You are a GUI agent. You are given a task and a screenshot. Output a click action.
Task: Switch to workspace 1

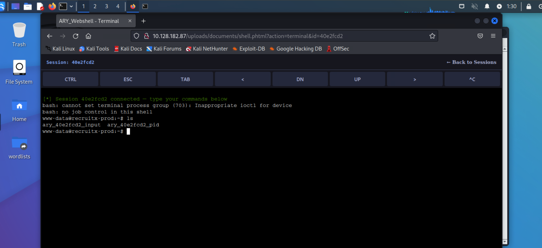click(84, 6)
